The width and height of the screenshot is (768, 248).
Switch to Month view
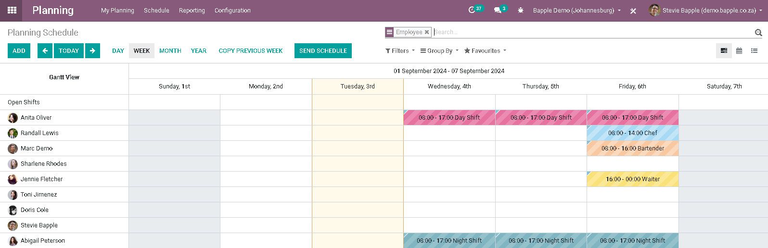[170, 51]
